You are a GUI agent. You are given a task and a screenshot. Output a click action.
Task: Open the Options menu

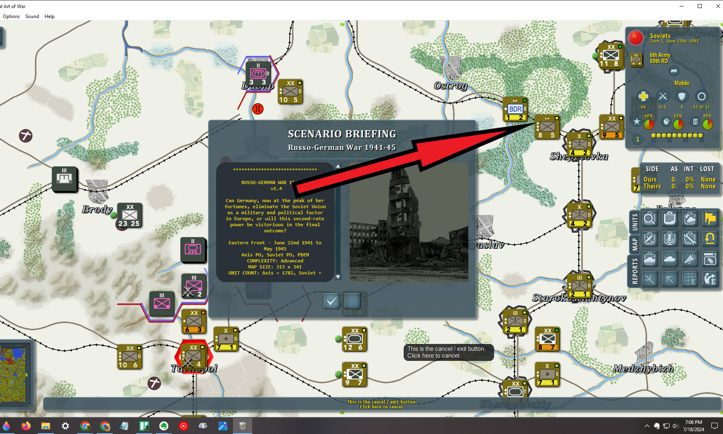click(x=11, y=16)
